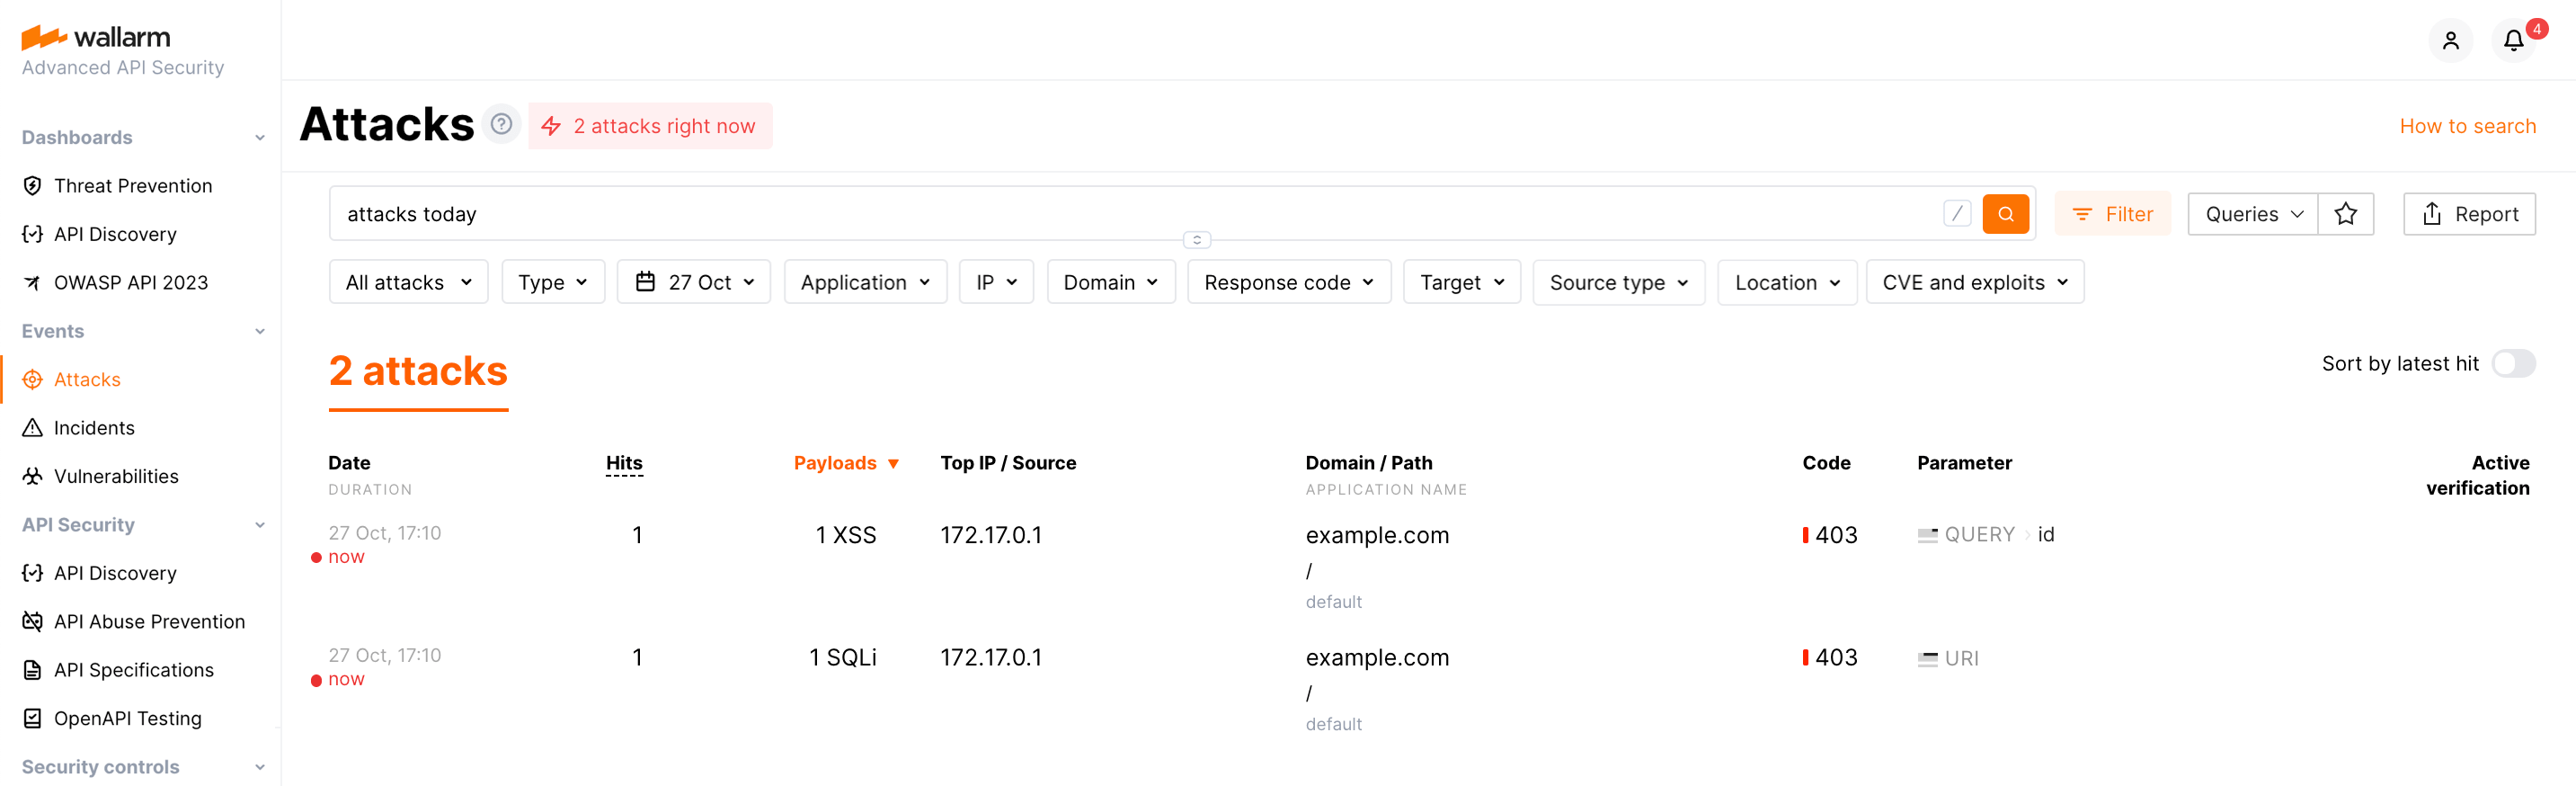Open the notifications bell
Screen dimensions: 2576x786
coord(2513,40)
